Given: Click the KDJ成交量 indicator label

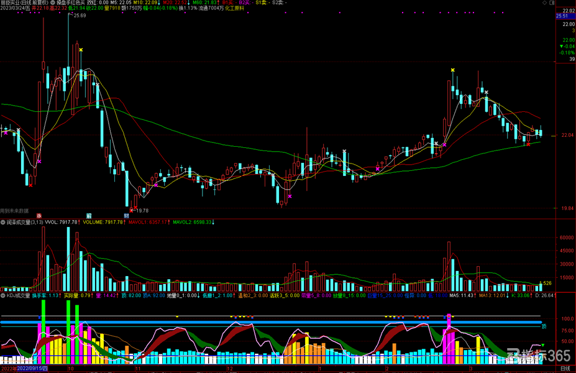Looking at the screenshot, I should coord(19,295).
